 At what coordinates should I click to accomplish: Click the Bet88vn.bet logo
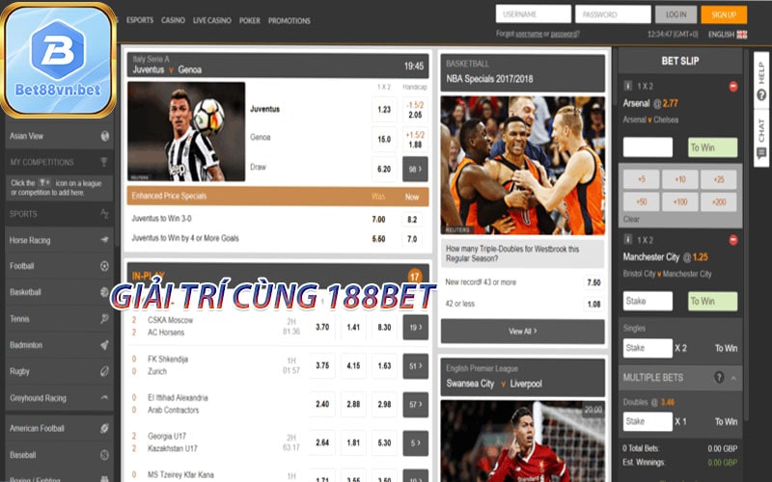(58, 60)
